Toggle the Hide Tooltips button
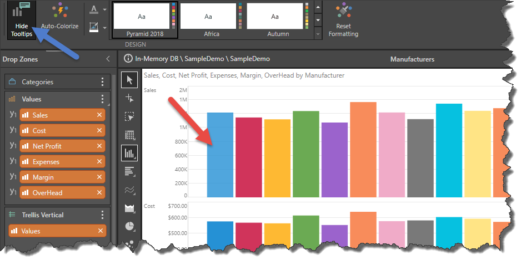The image size is (526, 265). click(22, 21)
